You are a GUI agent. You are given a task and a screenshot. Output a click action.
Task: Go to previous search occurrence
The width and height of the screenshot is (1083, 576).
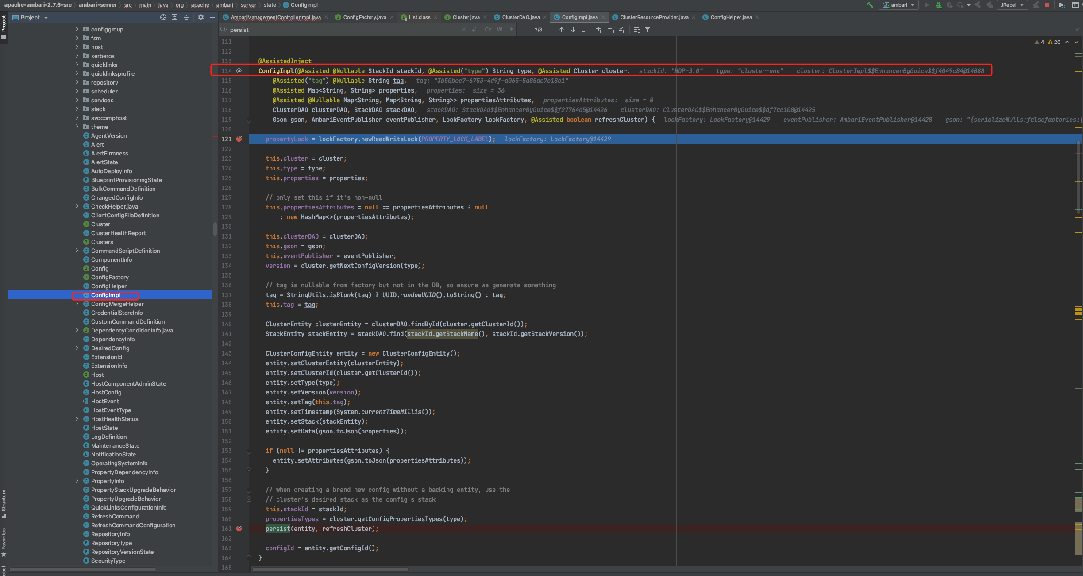[x=562, y=30]
